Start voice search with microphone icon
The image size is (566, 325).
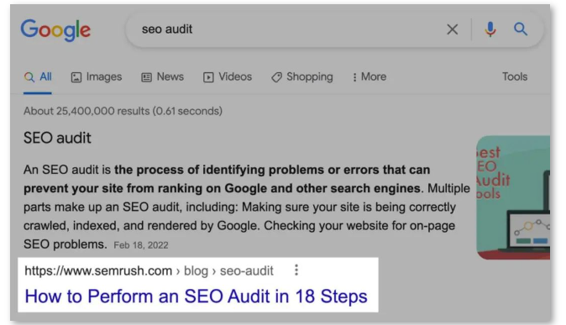(490, 29)
